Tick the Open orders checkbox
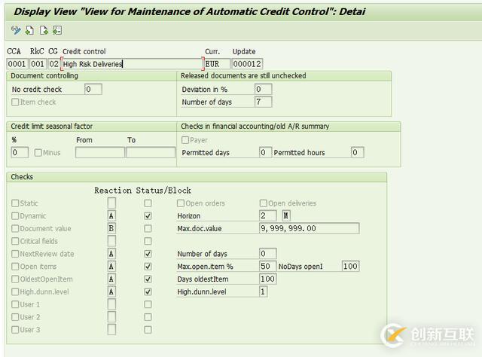This screenshot has width=482, height=357. tap(181, 203)
